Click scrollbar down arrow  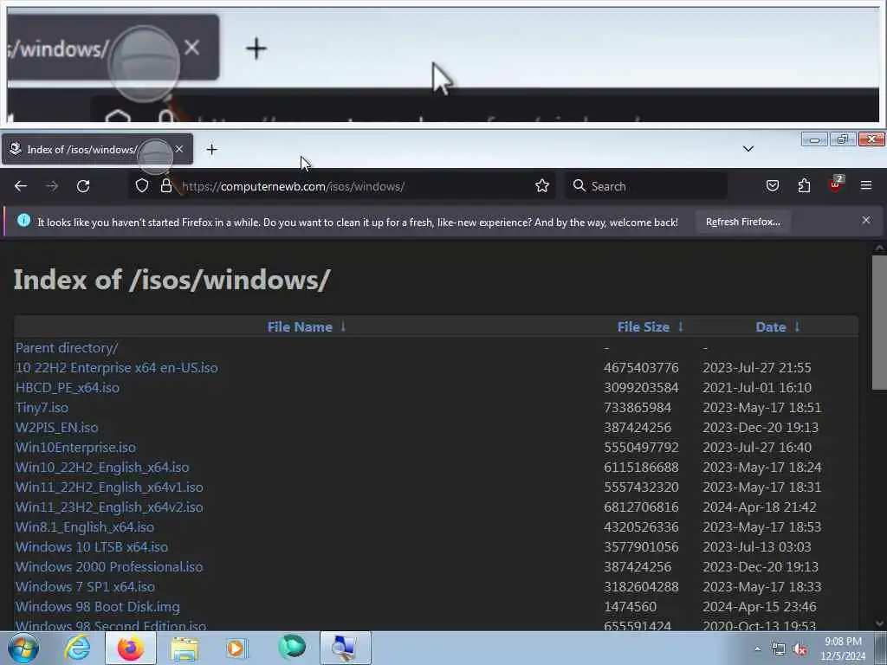tap(879, 623)
